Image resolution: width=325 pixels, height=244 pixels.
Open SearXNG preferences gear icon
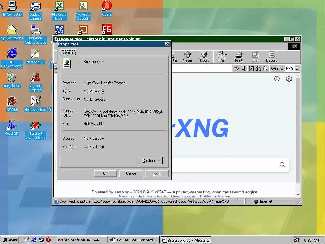click(x=289, y=79)
